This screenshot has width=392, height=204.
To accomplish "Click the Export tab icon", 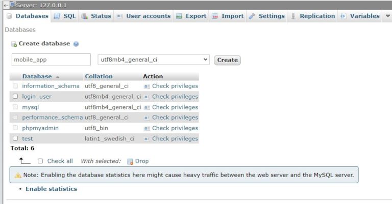I will tap(179, 16).
